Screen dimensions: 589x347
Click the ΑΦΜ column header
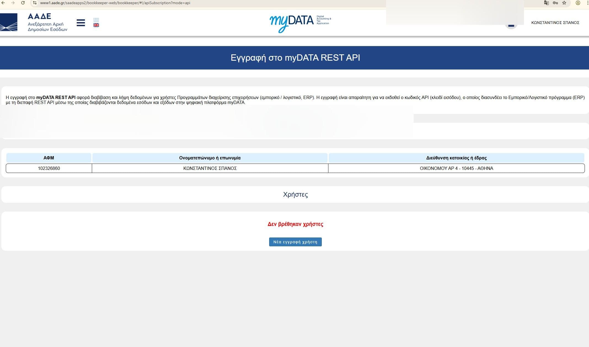(49, 158)
